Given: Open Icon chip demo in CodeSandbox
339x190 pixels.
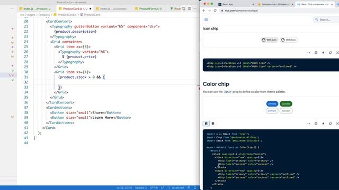Looking at the screenshot, I should click(316, 53).
